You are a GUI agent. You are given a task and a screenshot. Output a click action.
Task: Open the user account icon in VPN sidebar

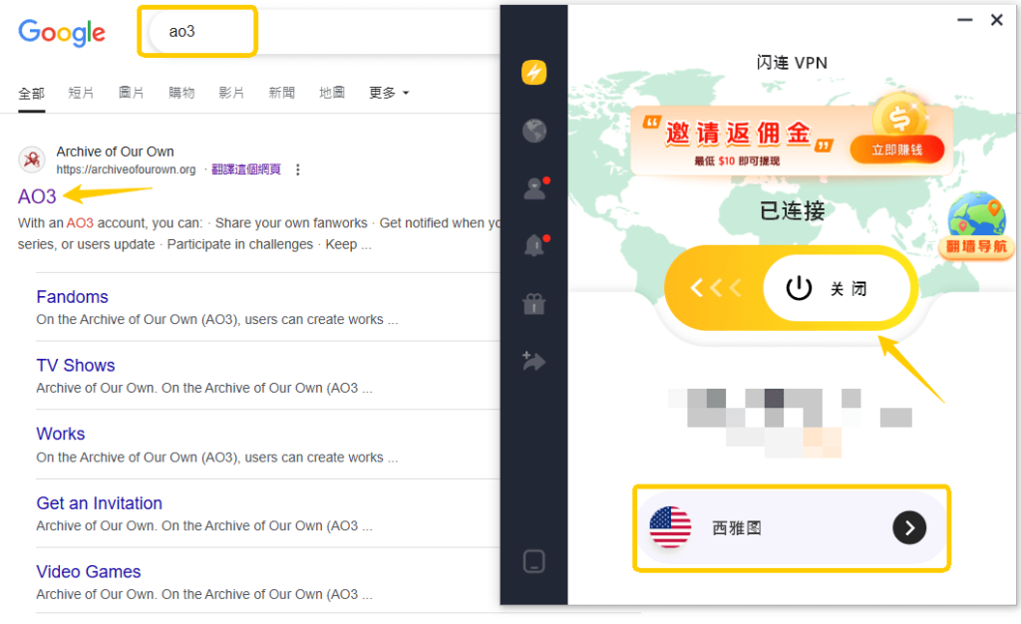pyautogui.click(x=535, y=188)
